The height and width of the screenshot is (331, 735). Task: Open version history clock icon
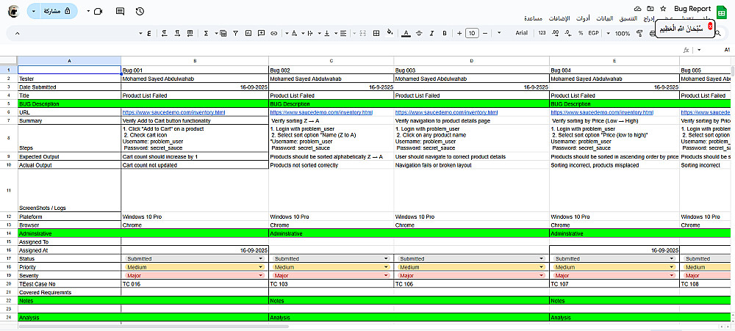139,11
